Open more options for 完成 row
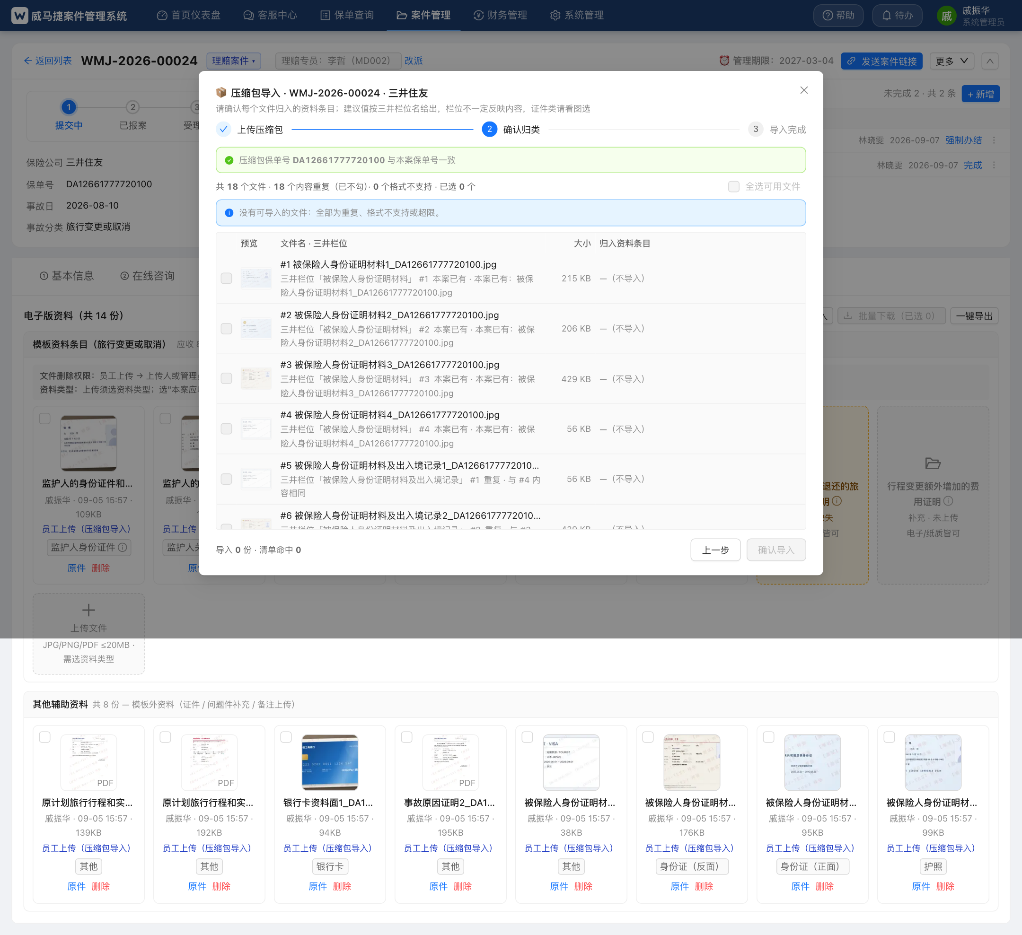Screen dimensions: 1022x935 [994, 165]
